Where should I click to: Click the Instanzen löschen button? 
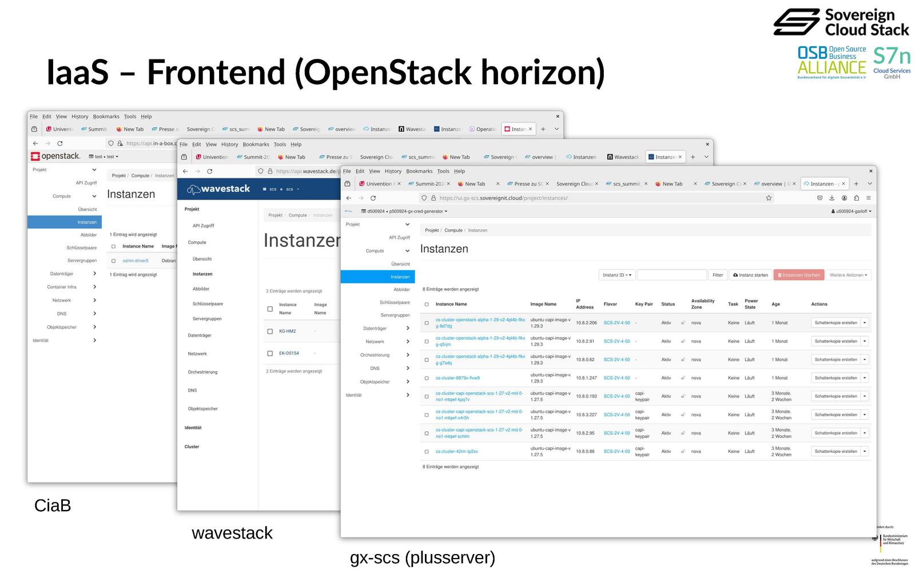(x=799, y=275)
